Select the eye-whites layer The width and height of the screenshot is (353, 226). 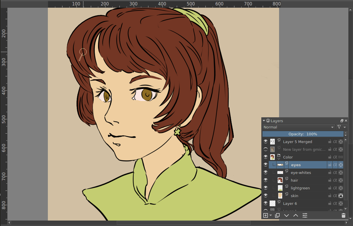(x=301, y=173)
